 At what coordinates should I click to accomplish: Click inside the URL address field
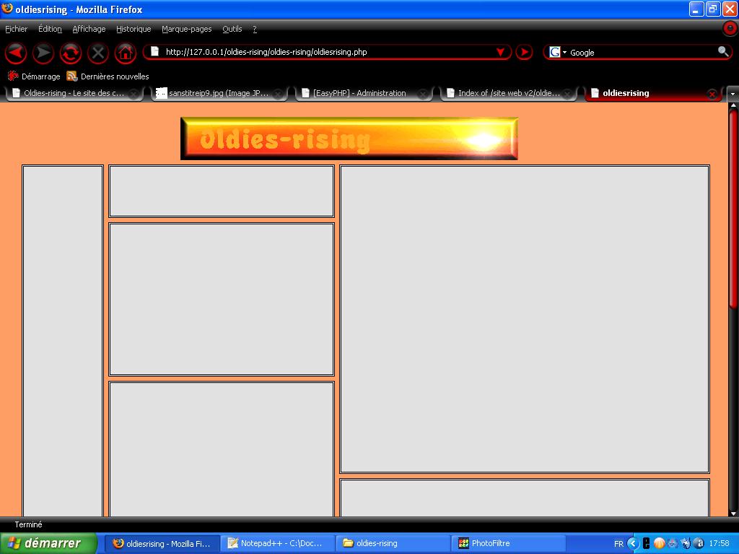pyautogui.click(x=328, y=52)
